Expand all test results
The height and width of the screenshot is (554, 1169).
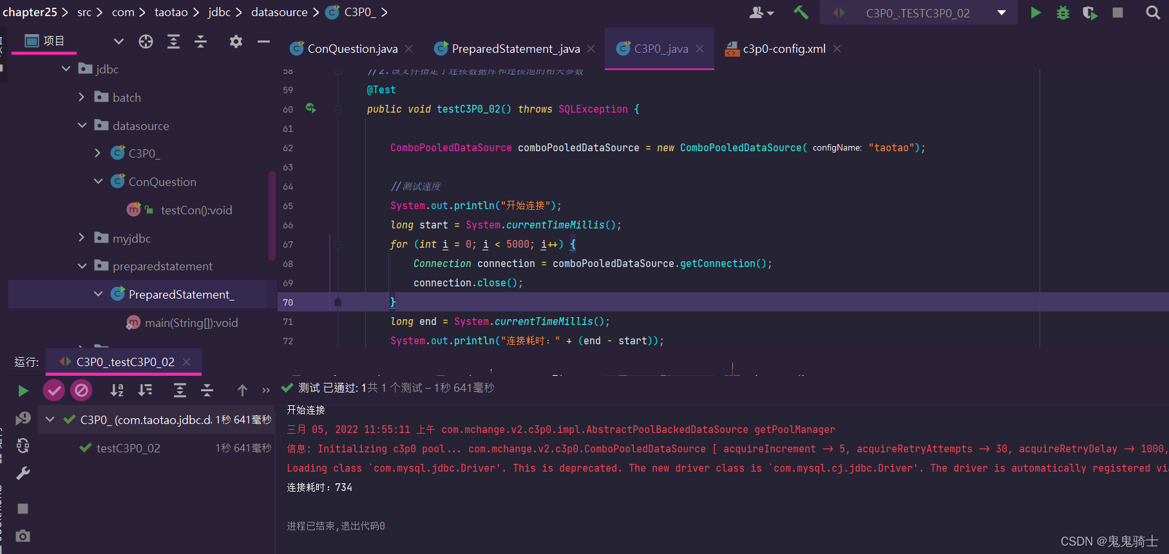(180, 390)
